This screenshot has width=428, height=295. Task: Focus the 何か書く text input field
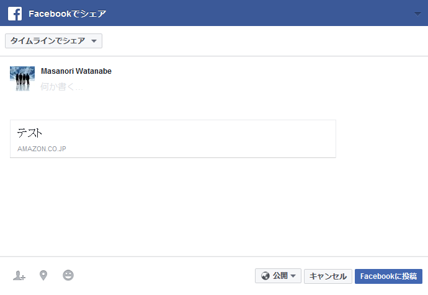pos(61,87)
